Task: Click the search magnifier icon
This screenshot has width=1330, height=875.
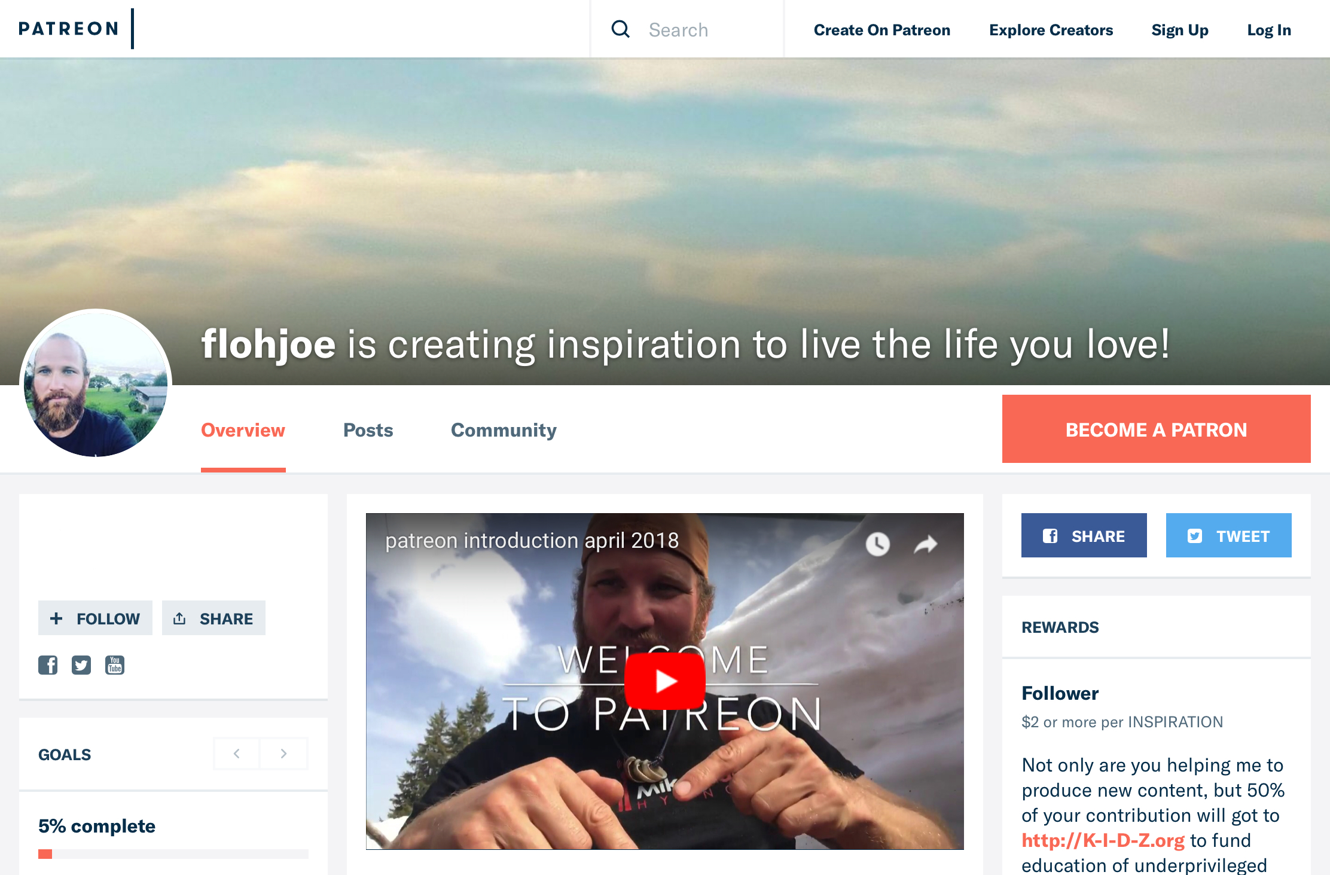Action: point(621,29)
